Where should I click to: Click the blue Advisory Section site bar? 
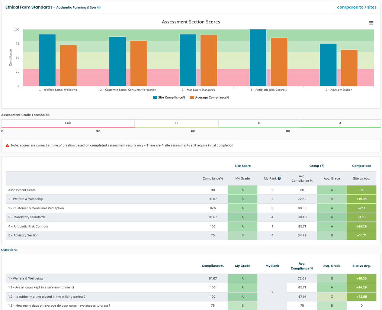click(x=328, y=65)
